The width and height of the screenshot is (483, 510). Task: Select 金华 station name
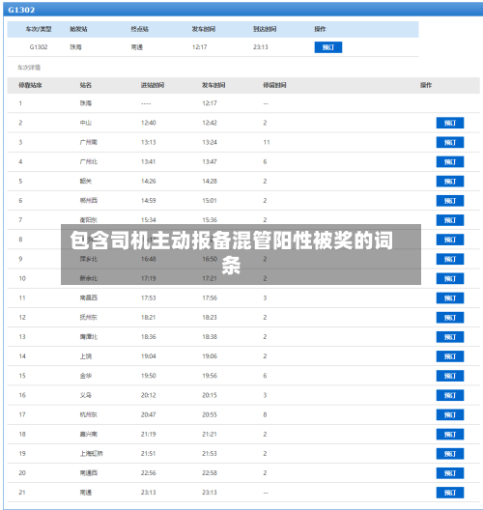[86, 376]
